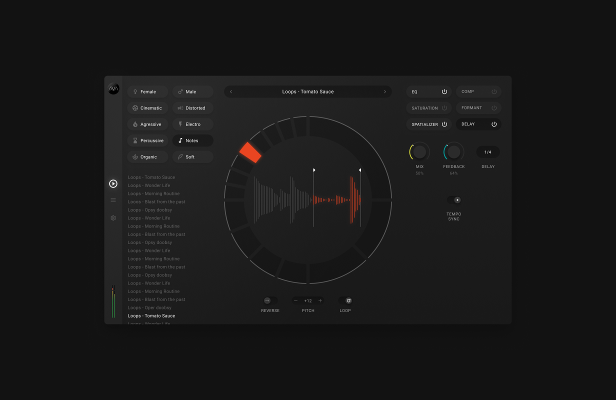Increase pitch with the plus button

click(x=320, y=300)
